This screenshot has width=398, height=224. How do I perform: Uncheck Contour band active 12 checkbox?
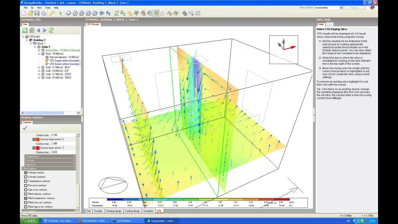34,148
